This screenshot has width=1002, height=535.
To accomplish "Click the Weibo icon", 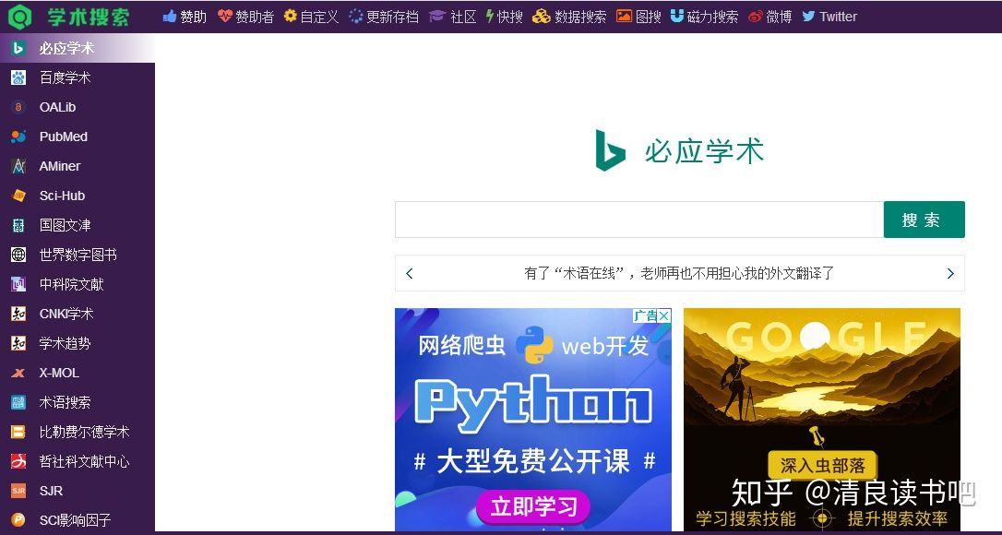I will tap(756, 16).
